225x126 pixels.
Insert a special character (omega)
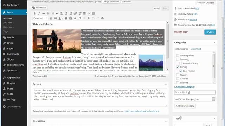(80, 18)
